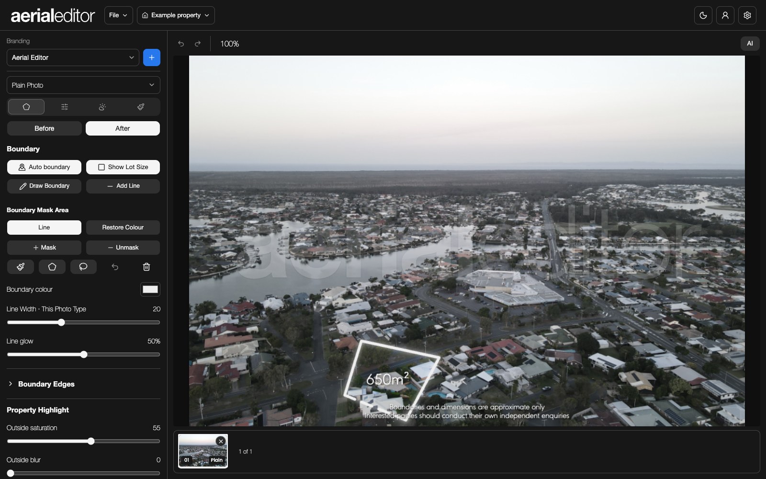The image size is (766, 479).
Task: Switch to After view
Action: coord(123,128)
